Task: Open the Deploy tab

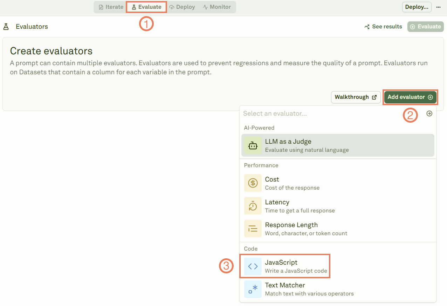Action: 182,7
